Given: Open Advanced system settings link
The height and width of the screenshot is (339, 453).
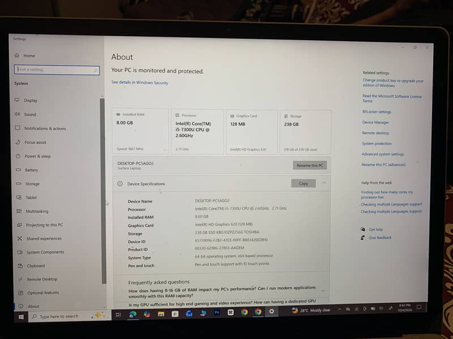Looking at the screenshot, I should 383,154.
